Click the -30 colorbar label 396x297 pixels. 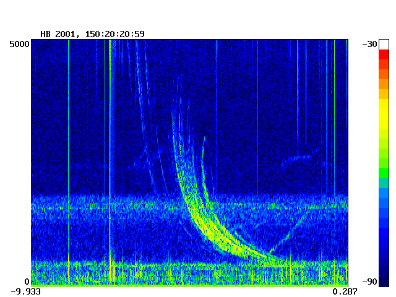point(369,44)
